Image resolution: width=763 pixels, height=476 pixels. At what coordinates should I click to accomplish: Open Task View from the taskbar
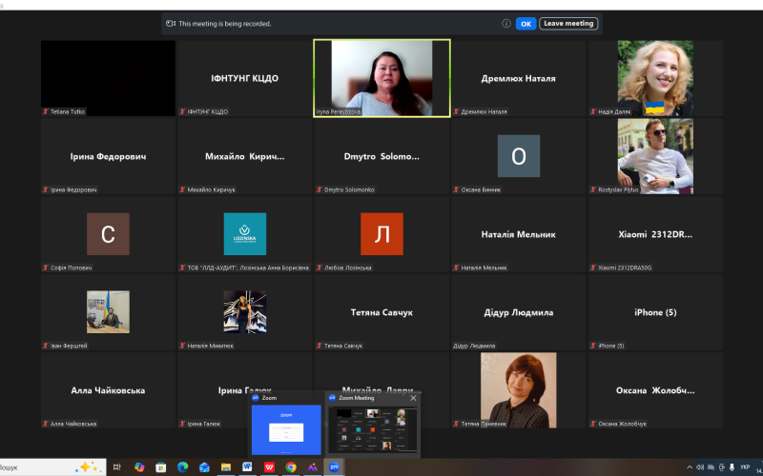click(x=116, y=467)
